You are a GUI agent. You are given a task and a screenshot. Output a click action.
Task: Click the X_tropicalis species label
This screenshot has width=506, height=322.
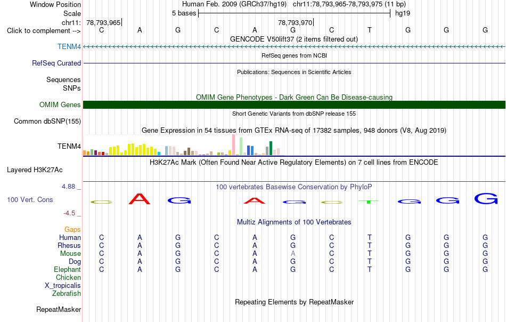coord(63,286)
